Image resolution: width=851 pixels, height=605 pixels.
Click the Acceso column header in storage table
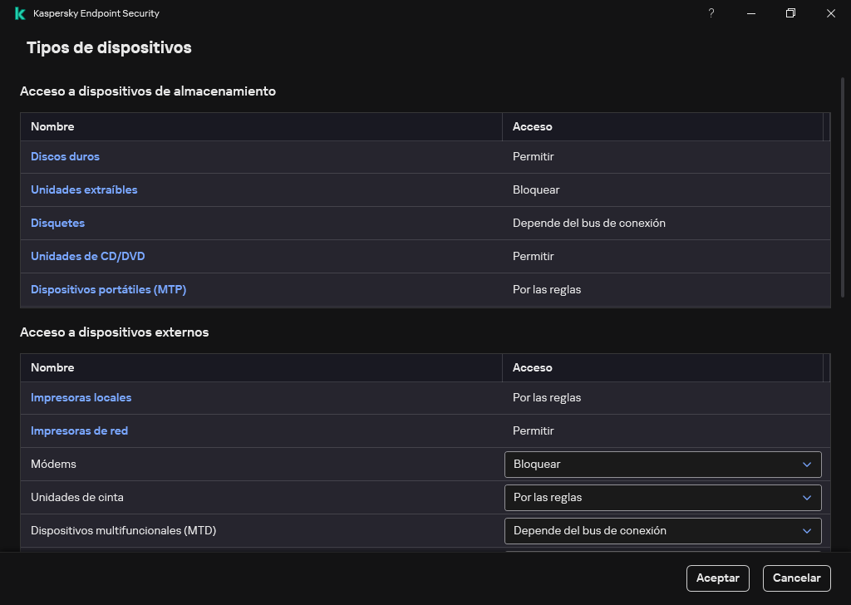click(x=533, y=126)
